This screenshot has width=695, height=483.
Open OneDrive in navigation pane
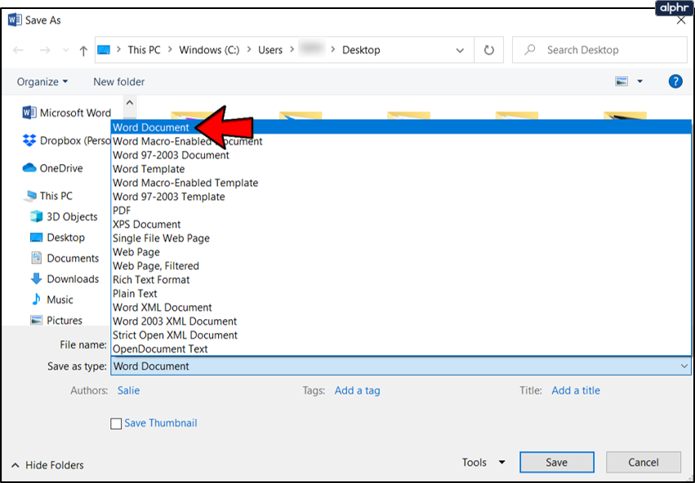[53, 168]
